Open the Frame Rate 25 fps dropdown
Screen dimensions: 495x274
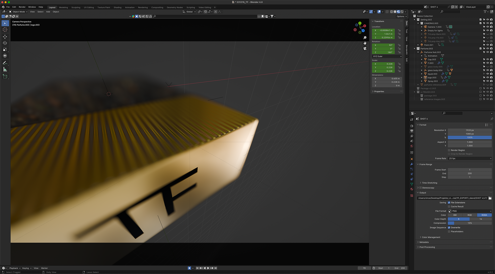coord(470,159)
